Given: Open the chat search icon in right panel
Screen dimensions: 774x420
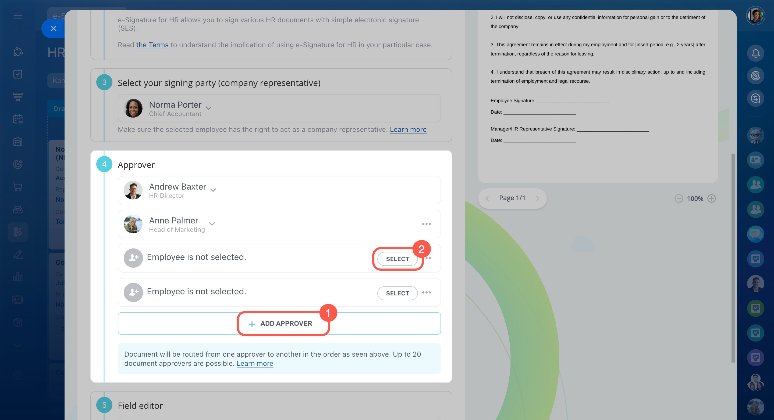Looking at the screenshot, I should [755, 98].
